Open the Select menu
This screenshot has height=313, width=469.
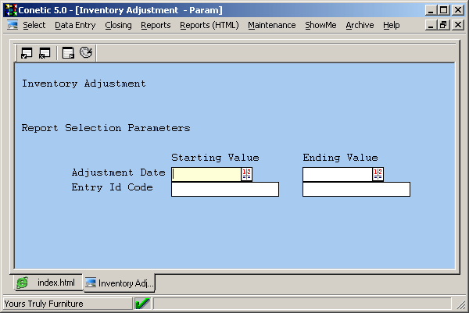point(34,25)
